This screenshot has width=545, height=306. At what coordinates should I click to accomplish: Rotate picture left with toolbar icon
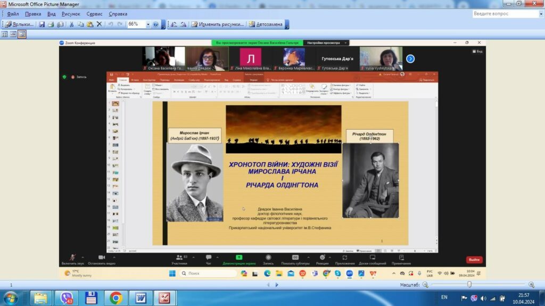click(174, 24)
